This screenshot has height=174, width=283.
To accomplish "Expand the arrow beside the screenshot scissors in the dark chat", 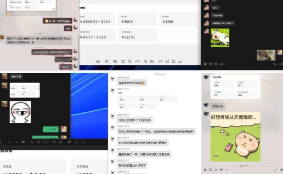I will coord(225,64).
